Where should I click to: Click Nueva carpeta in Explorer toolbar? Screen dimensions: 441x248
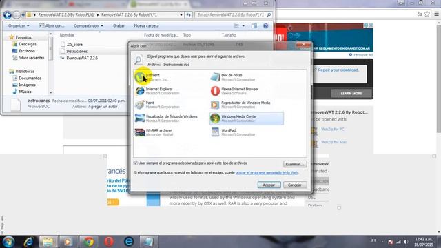click(x=146, y=26)
